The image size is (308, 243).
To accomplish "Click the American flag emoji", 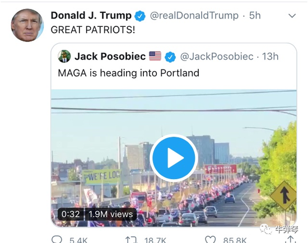I will pyautogui.click(x=155, y=56).
